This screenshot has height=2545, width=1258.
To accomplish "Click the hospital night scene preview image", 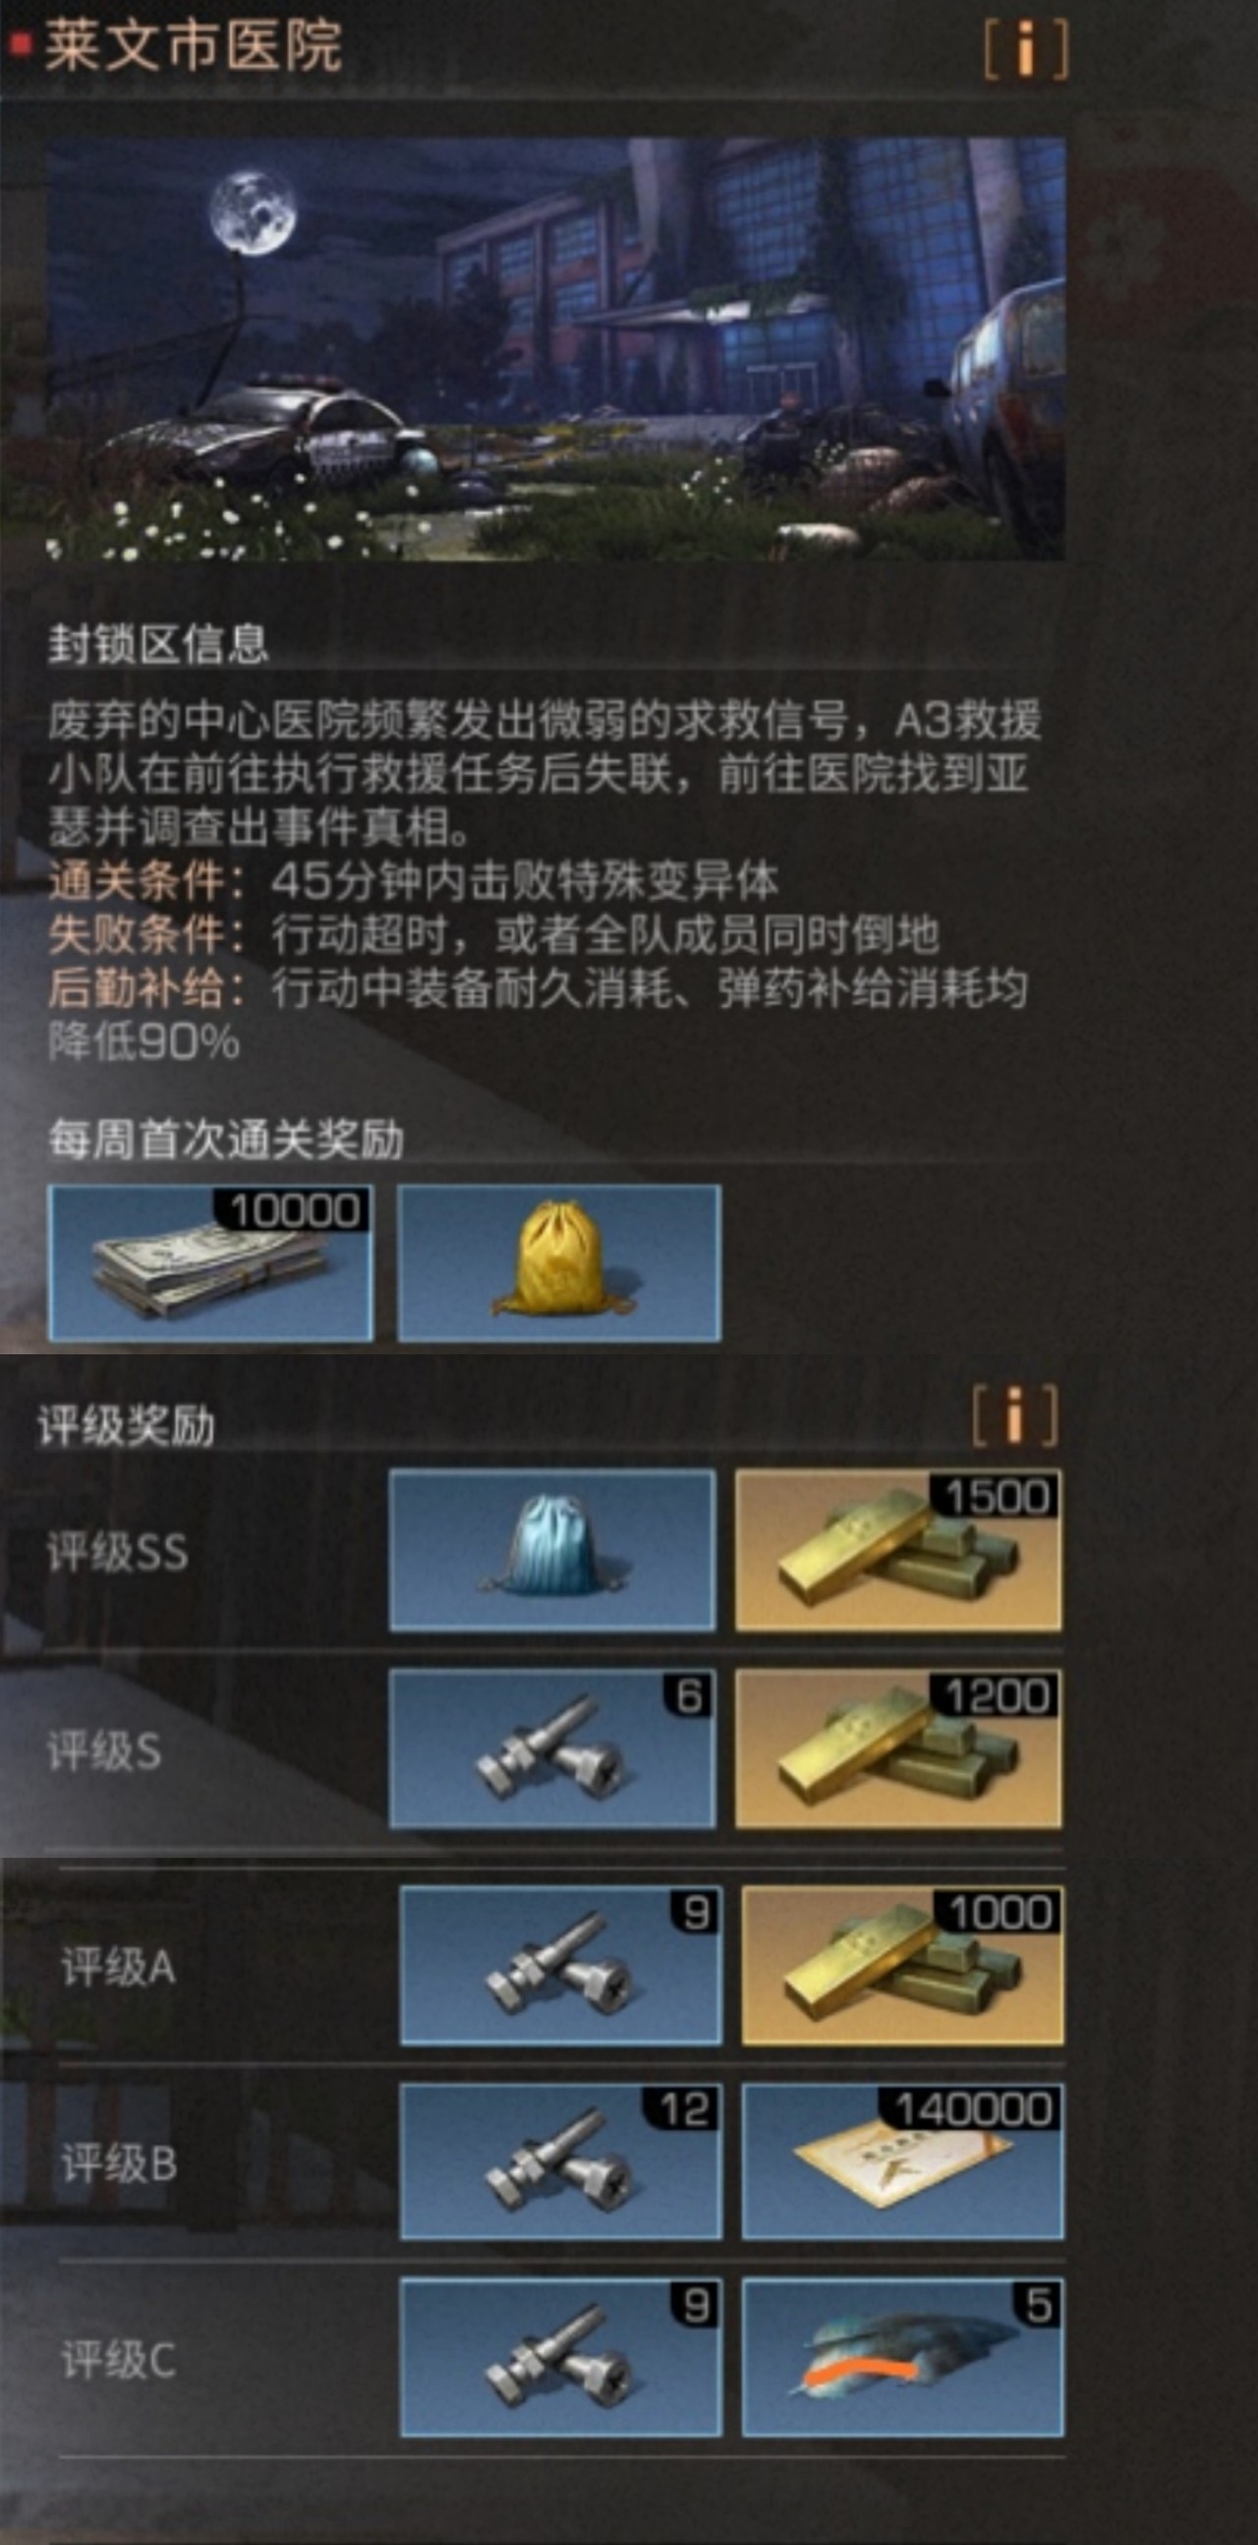I will (x=556, y=349).
